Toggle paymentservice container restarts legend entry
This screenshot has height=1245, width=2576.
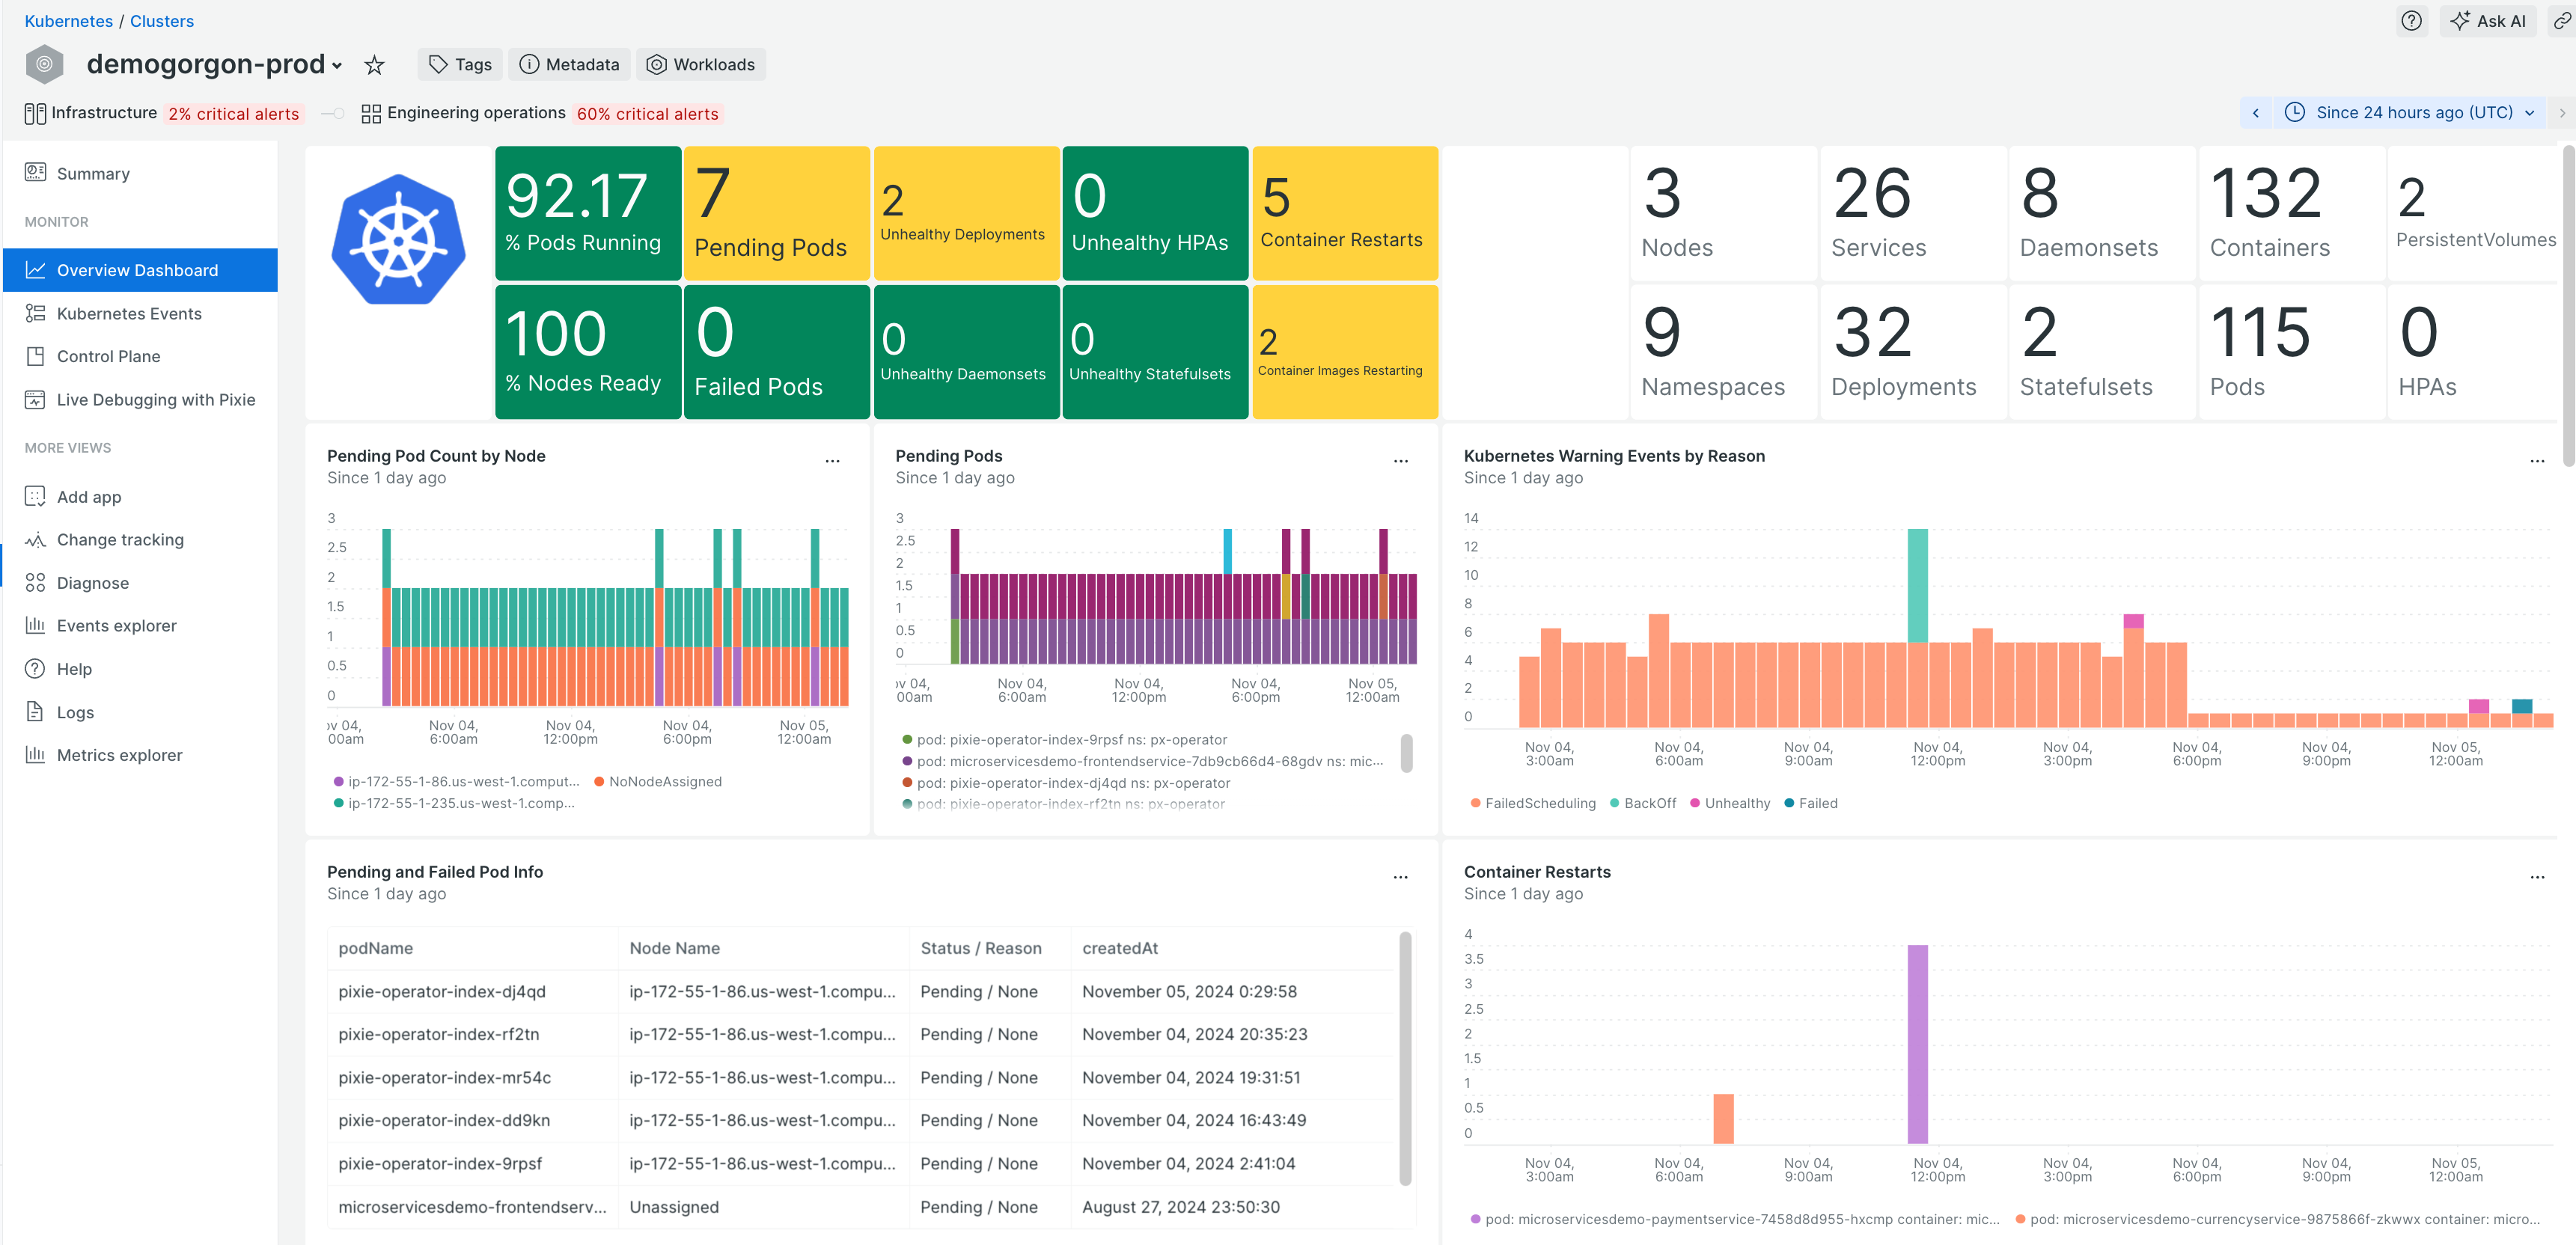[1735, 1219]
